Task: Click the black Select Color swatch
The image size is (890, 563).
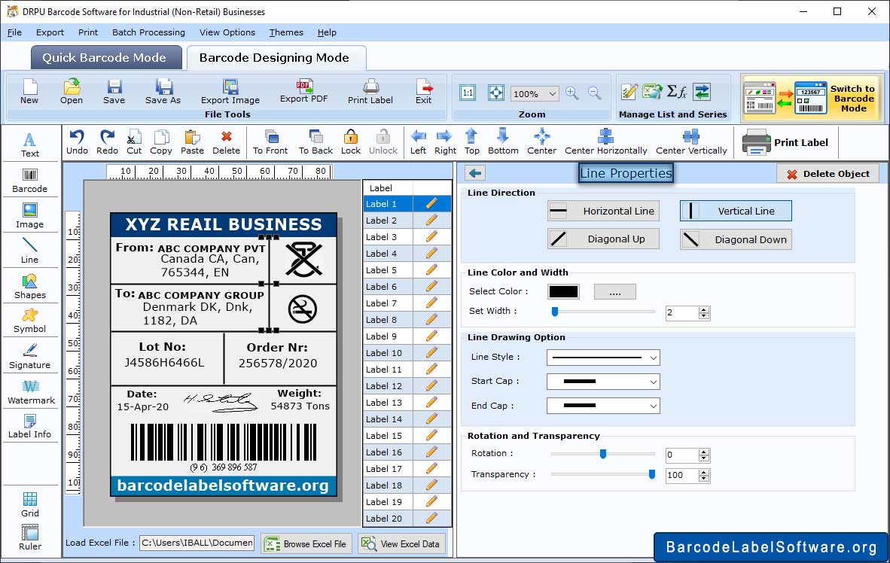Action: tap(563, 292)
